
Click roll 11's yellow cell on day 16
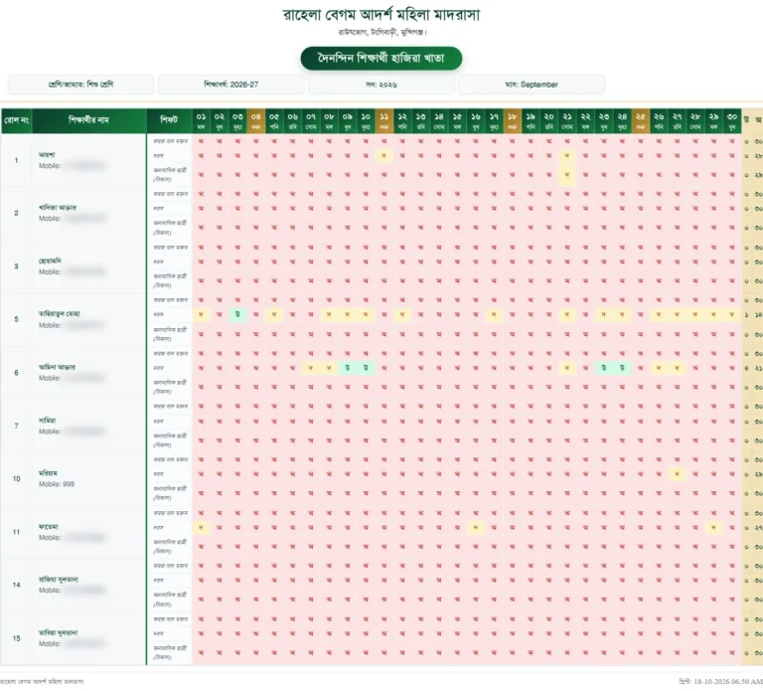pyautogui.click(x=476, y=527)
